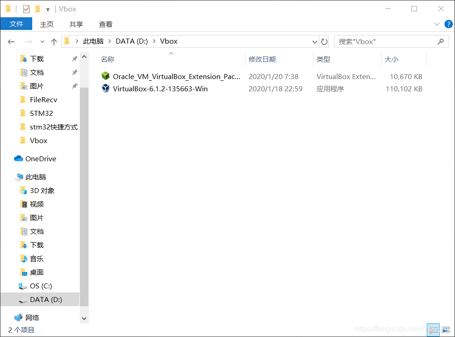Go forward using the right arrow button
Viewport: 455px width, 337px height.
click(x=29, y=42)
